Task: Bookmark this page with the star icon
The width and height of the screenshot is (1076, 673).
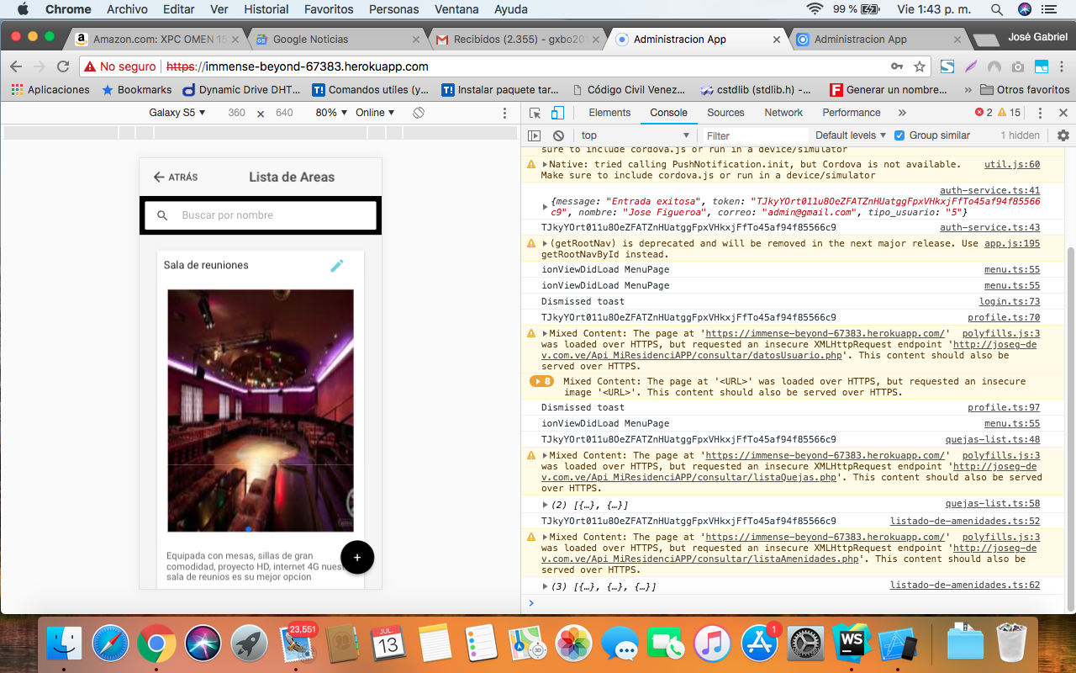Action: [920, 66]
